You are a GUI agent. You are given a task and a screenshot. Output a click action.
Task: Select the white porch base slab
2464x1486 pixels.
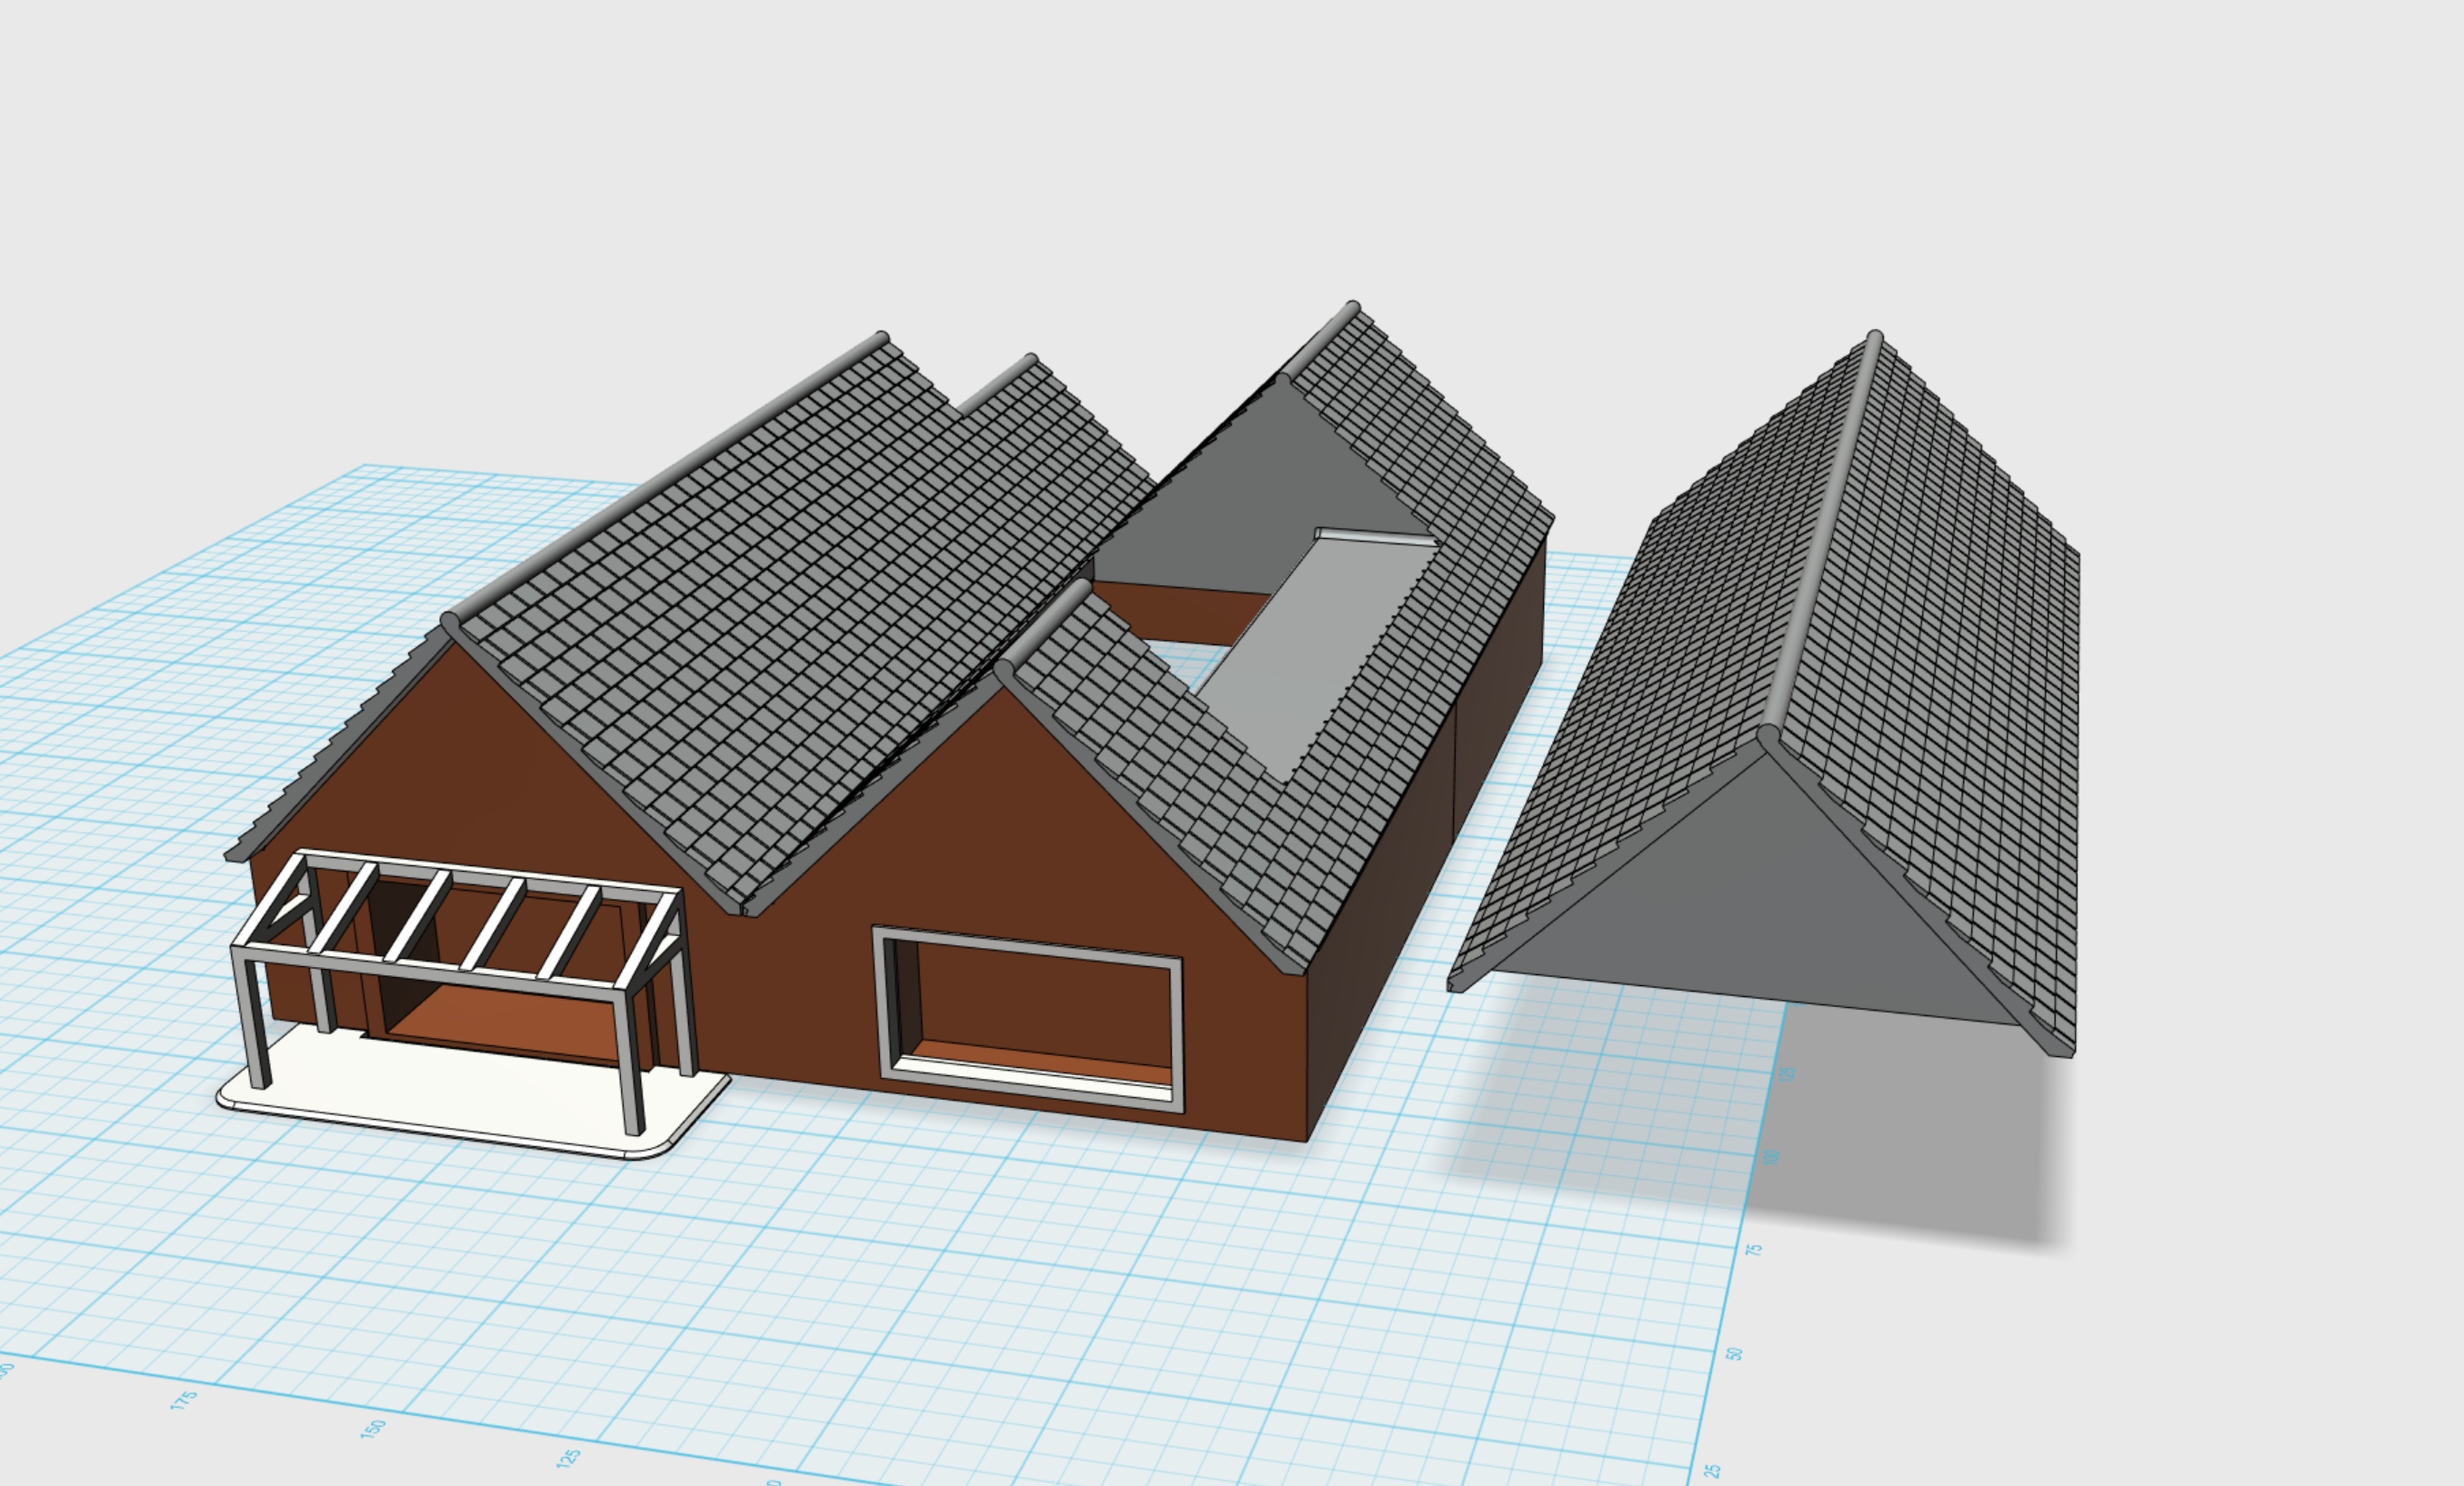click(x=440, y=1089)
